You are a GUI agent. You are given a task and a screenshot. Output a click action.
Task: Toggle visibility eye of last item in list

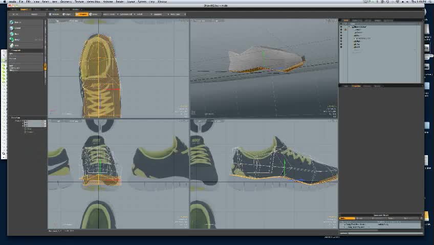click(x=341, y=47)
